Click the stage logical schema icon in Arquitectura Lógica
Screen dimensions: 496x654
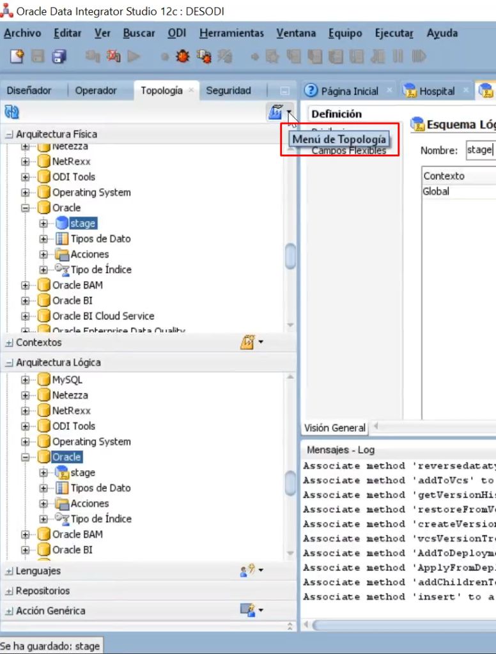point(62,473)
